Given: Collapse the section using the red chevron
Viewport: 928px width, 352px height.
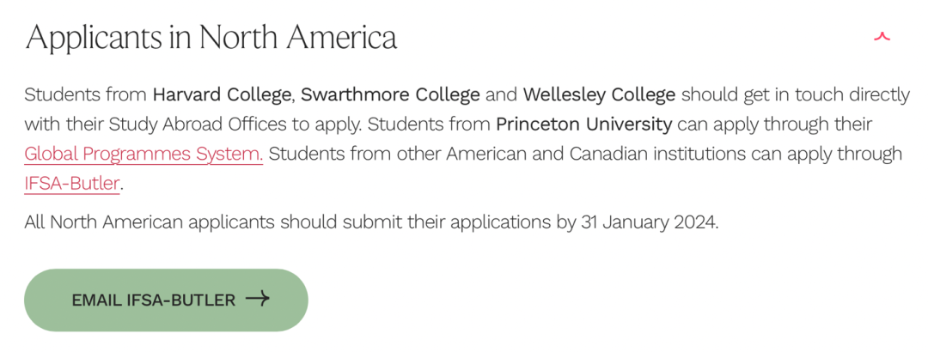Looking at the screenshot, I should click(x=882, y=37).
